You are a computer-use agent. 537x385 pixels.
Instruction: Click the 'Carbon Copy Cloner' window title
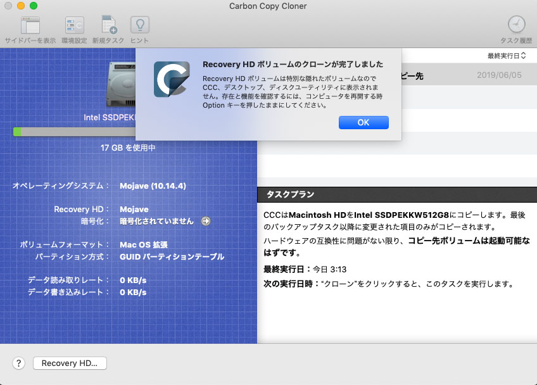pyautogui.click(x=268, y=6)
